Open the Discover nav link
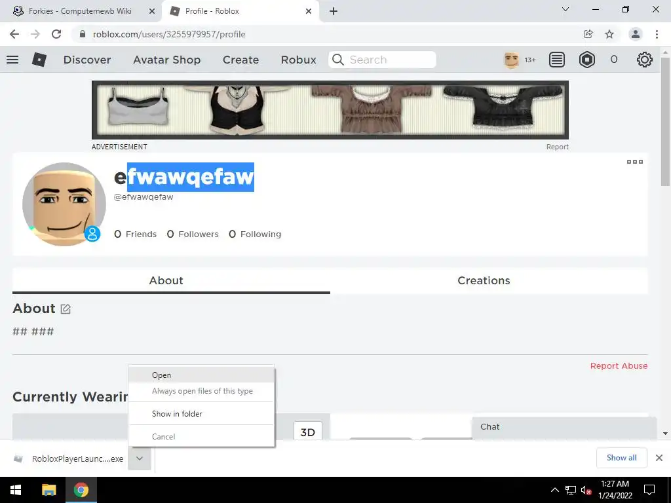 (87, 60)
